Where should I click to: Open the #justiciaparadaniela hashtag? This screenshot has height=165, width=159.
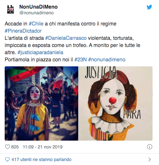pos(40,52)
